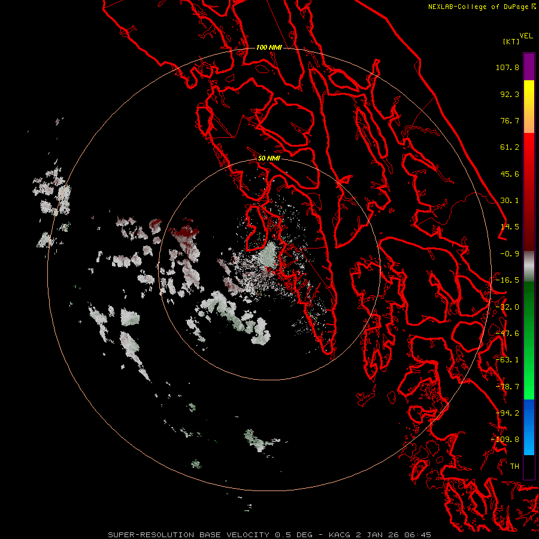Pick the gray near-zero segment of color bar

(x=529, y=267)
